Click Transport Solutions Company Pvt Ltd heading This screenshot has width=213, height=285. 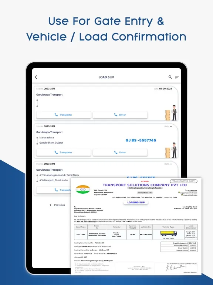(145, 185)
